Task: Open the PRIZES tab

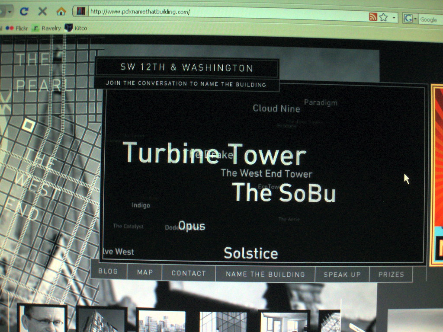Action: (391, 274)
